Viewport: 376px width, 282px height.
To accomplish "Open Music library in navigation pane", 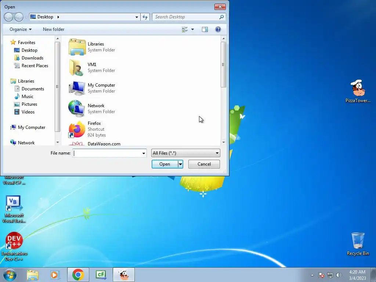I will click(27, 97).
